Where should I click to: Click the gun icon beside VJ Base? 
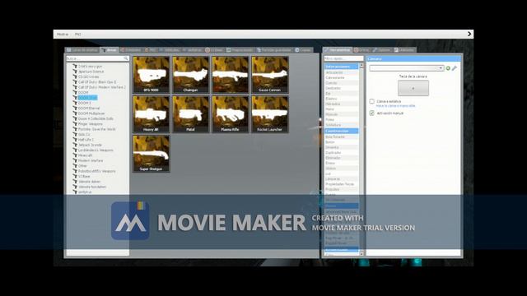click(x=75, y=176)
